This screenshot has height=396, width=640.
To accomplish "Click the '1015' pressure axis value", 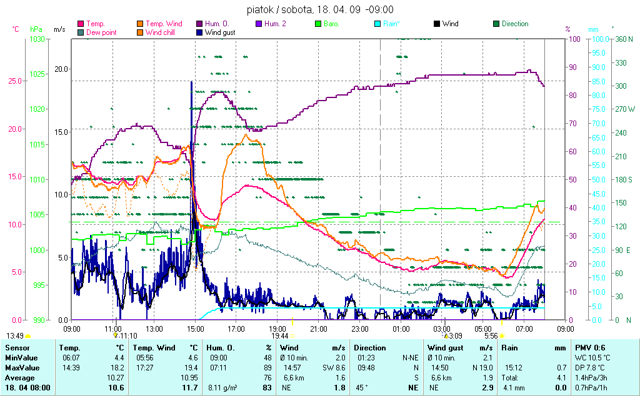I will point(37,144).
